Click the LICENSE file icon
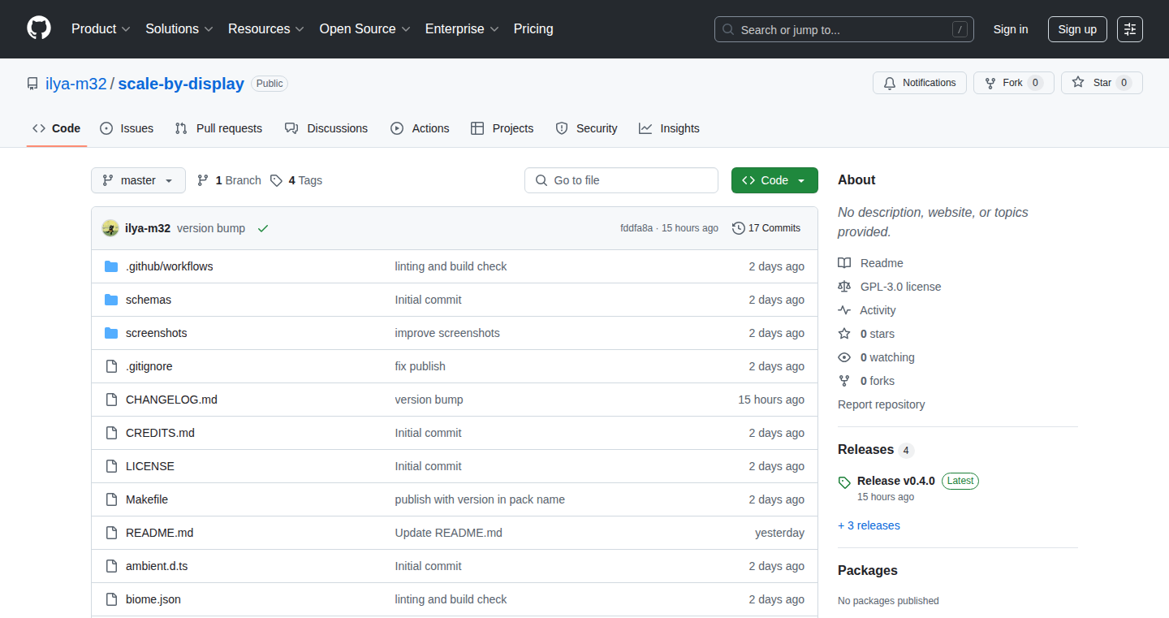Screen dimensions: 1169x618 (x=111, y=466)
